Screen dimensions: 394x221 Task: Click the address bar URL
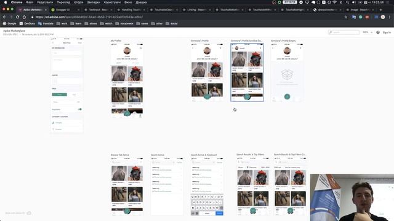89,17
